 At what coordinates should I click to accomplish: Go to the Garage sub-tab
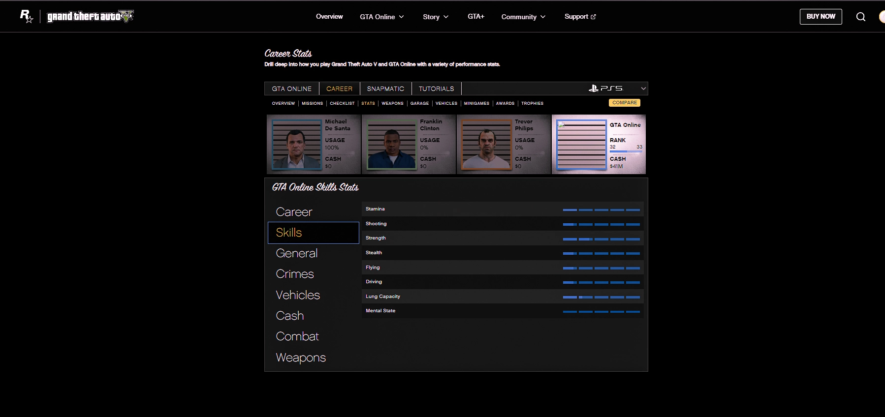[419, 103]
